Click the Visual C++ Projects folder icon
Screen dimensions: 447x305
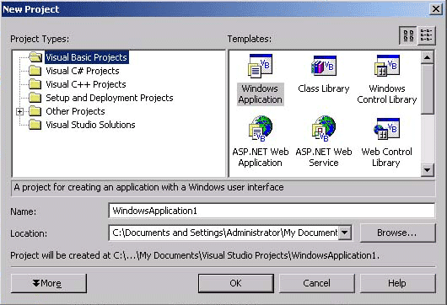point(35,84)
